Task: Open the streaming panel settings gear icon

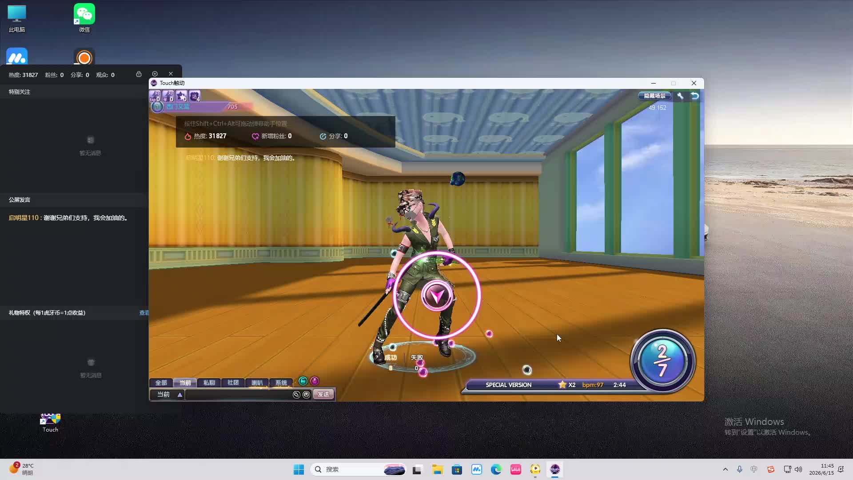Action: [155, 74]
